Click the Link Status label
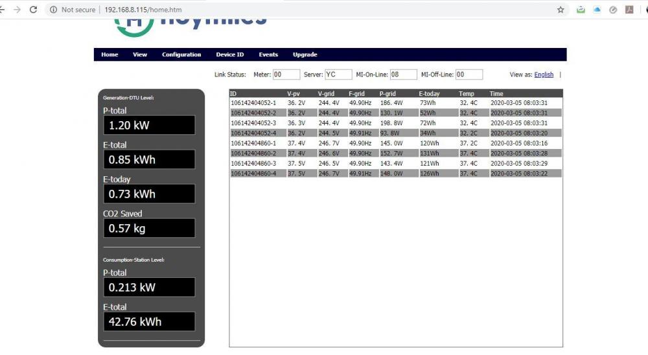 point(230,74)
